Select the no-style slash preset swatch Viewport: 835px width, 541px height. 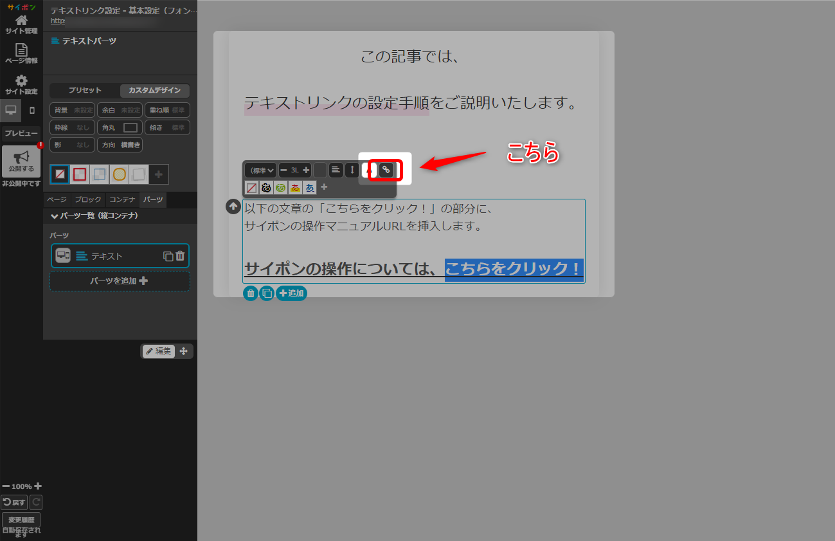pos(60,174)
